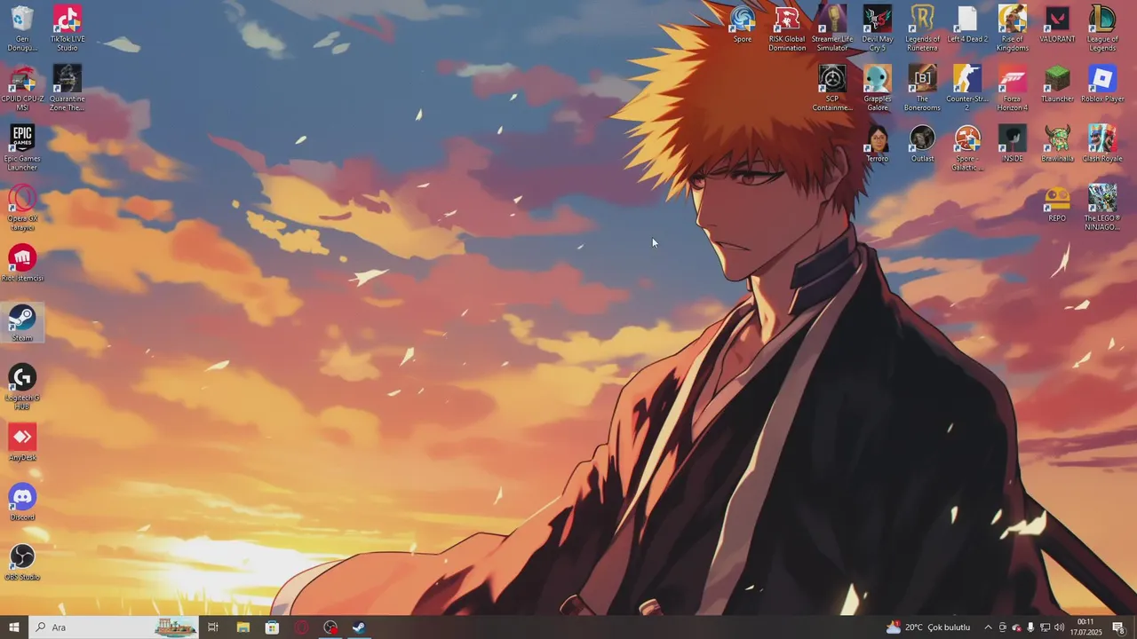Image resolution: width=1137 pixels, height=639 pixels.
Task: Select the Counter-Strike 2 shortcut
Action: 967,88
